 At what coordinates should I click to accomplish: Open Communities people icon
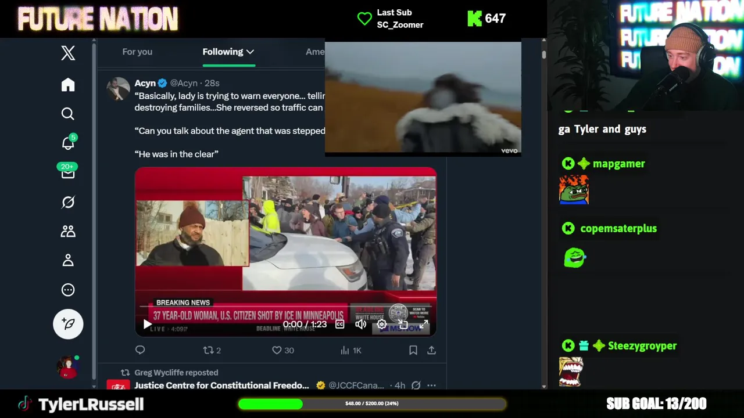[x=68, y=231]
